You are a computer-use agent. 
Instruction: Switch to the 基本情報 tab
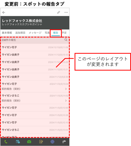(7, 33)
